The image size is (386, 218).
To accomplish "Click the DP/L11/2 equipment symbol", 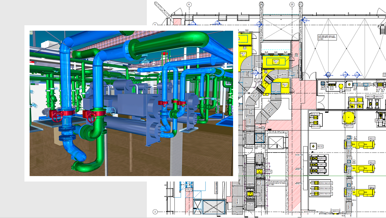I will [x=313, y=146].
